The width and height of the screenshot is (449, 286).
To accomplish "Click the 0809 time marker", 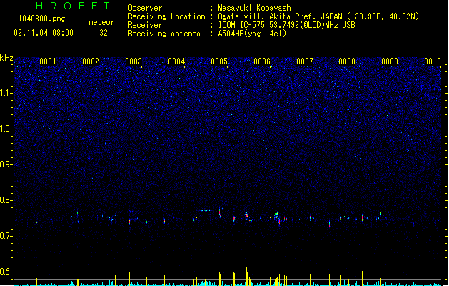I will (390, 61).
